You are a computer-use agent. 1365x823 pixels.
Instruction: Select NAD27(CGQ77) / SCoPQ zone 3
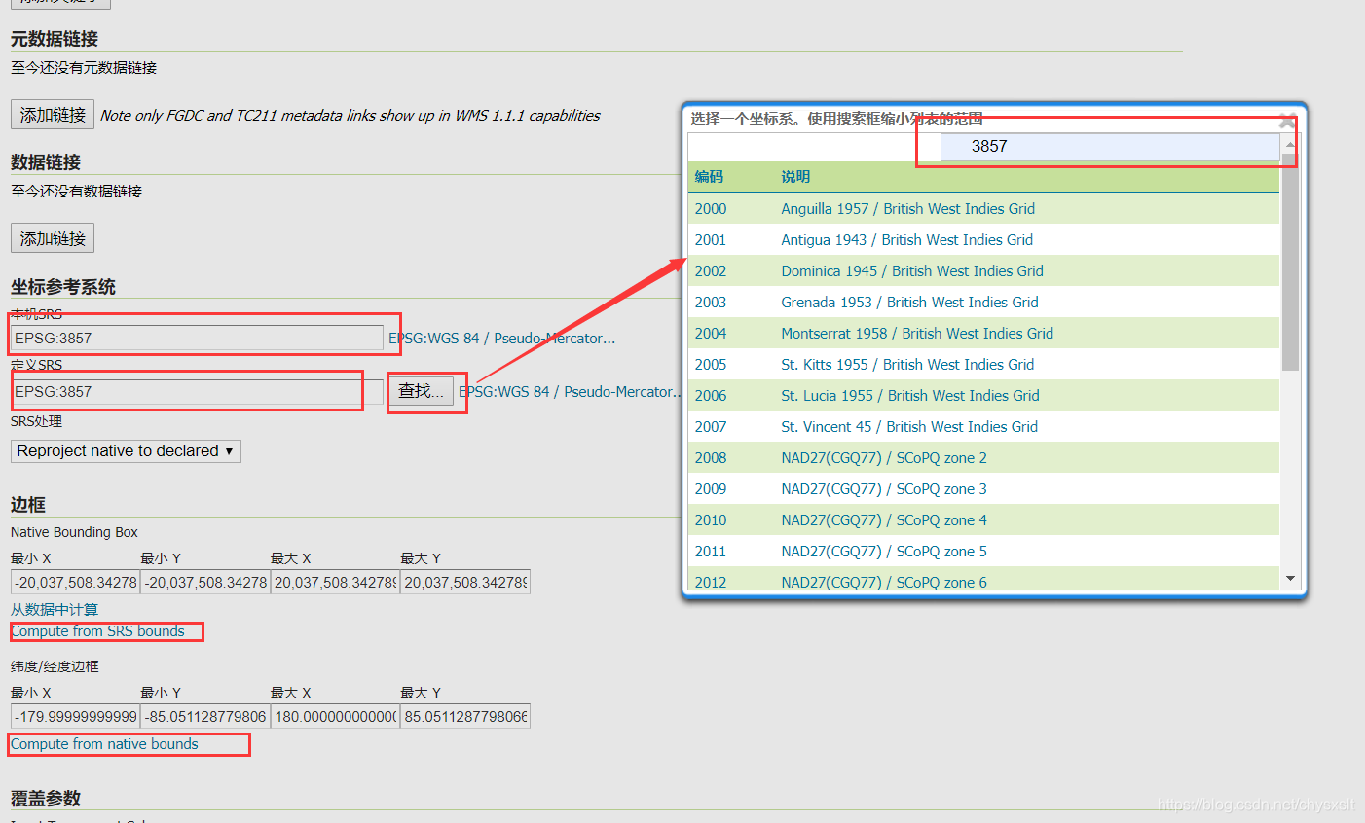884,488
